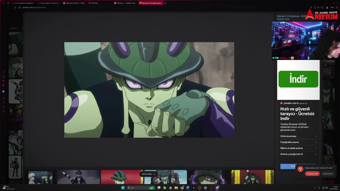Open the Xbox app from taskbar
Viewport: 340px width, 191px height.
click(x=164, y=188)
